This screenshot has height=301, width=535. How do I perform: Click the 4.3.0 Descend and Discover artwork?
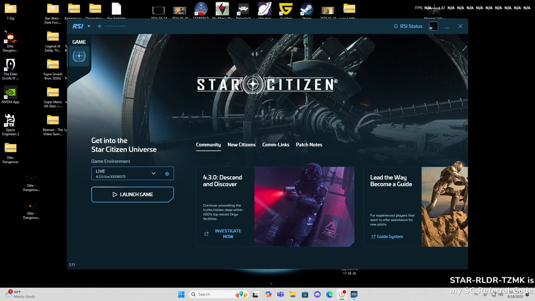click(x=304, y=207)
